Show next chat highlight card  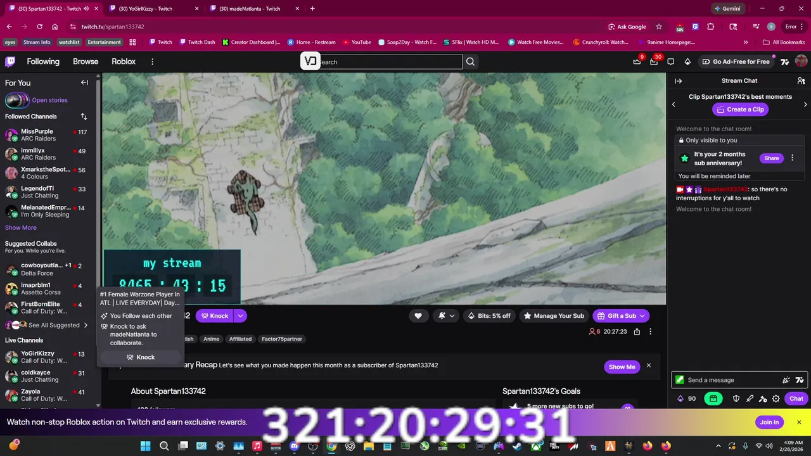click(805, 104)
